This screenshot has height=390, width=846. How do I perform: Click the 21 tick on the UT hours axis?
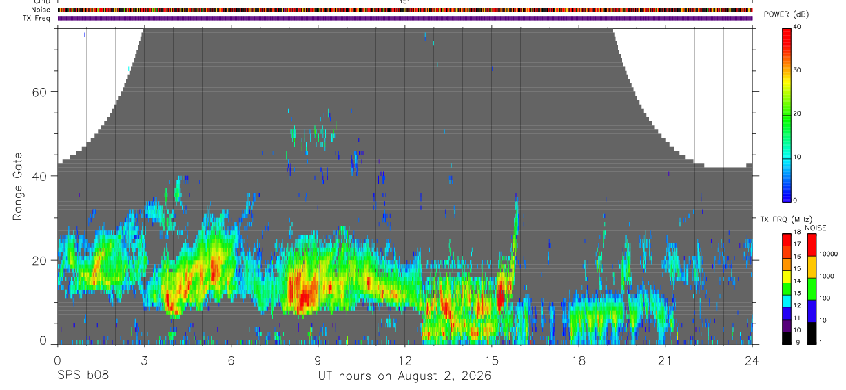(x=666, y=360)
